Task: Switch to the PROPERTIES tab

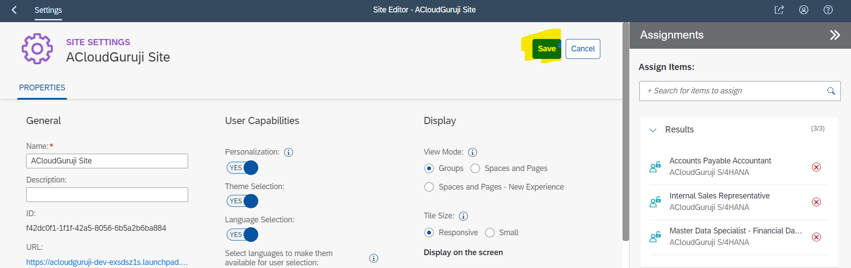Action: pyautogui.click(x=42, y=88)
